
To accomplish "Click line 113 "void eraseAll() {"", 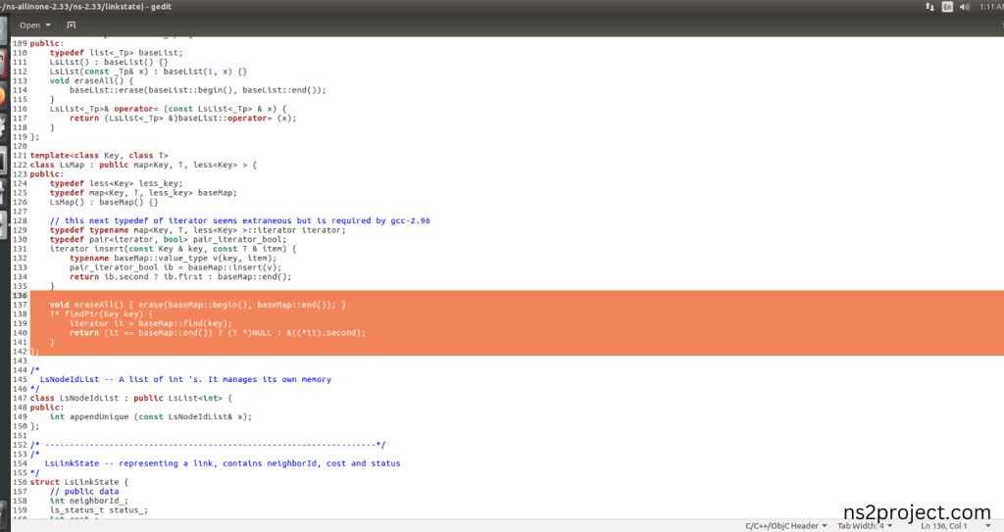I will pos(91,80).
